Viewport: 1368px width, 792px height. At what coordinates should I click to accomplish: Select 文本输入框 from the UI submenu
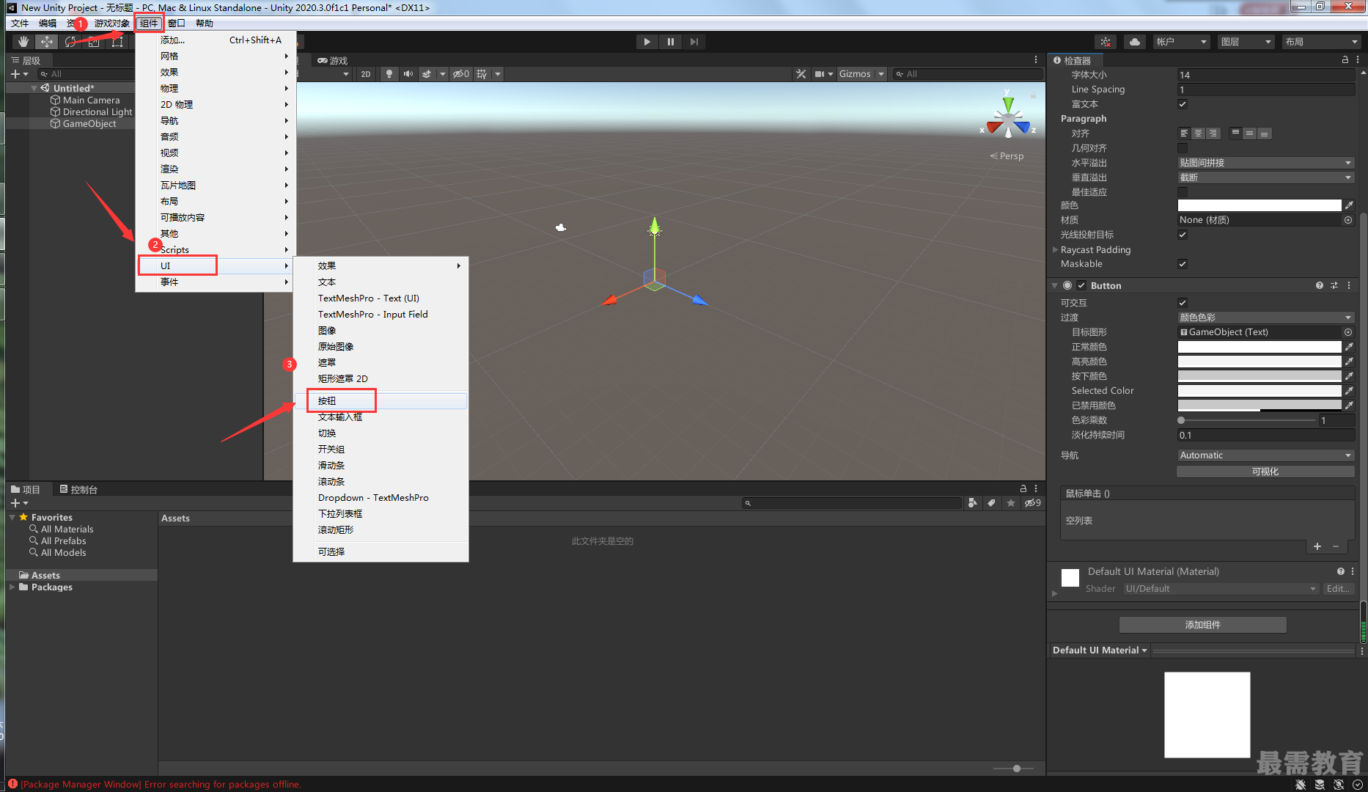(x=380, y=417)
